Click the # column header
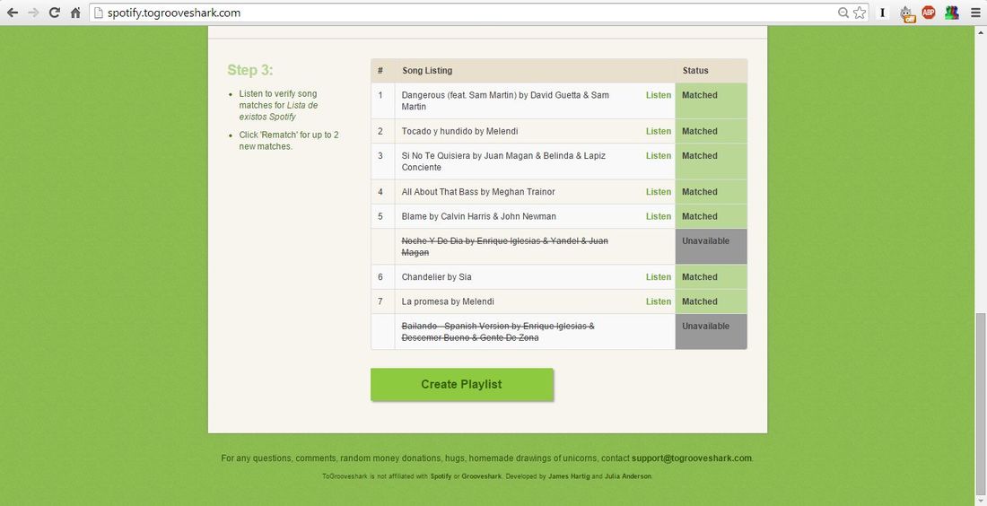Screen dimensions: 987x506 (380, 71)
